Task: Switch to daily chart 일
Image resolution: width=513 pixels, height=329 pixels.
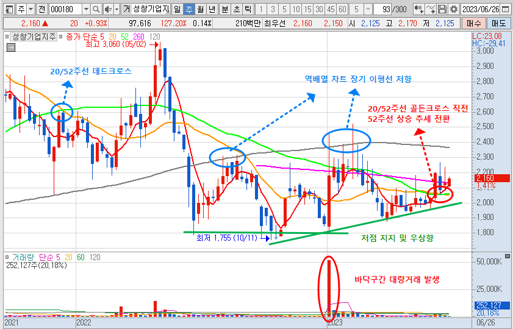Action: (x=177, y=9)
